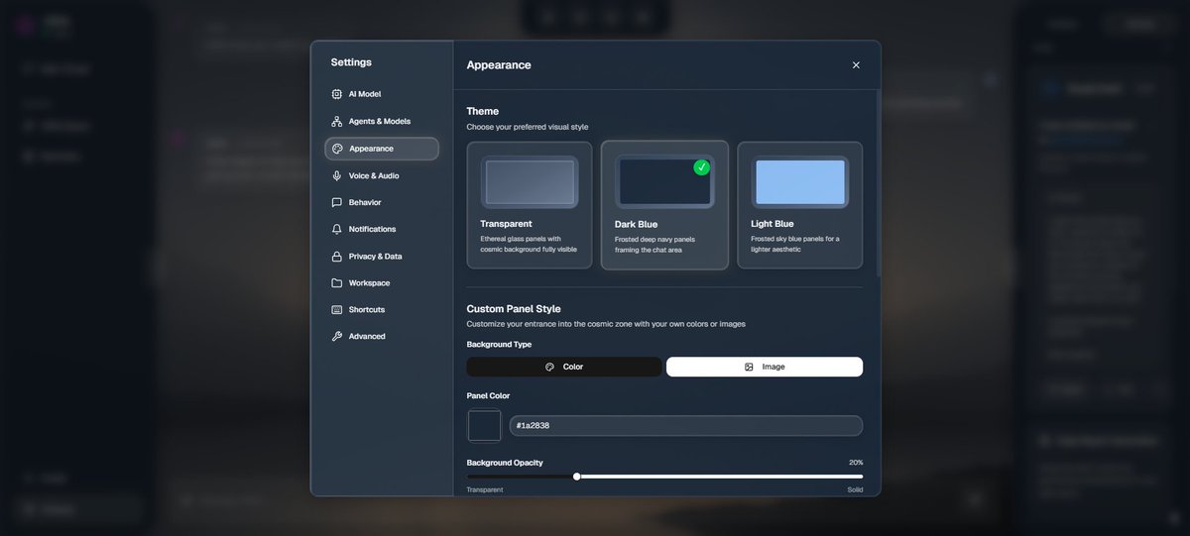Screen dimensions: 1190x536
Task: Open the Panel Color swatch picker
Action: 485,426
